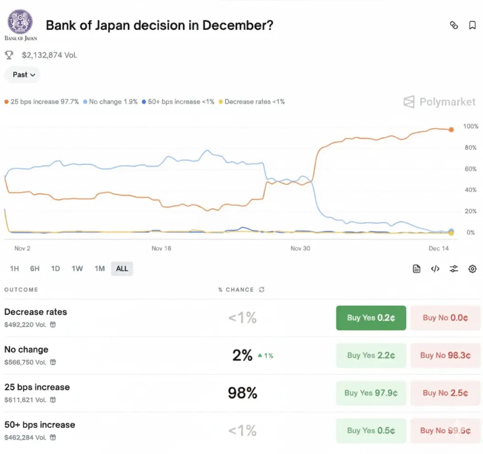Click the refresh icon next to % Chance
This screenshot has width=483, height=454.
coord(262,290)
